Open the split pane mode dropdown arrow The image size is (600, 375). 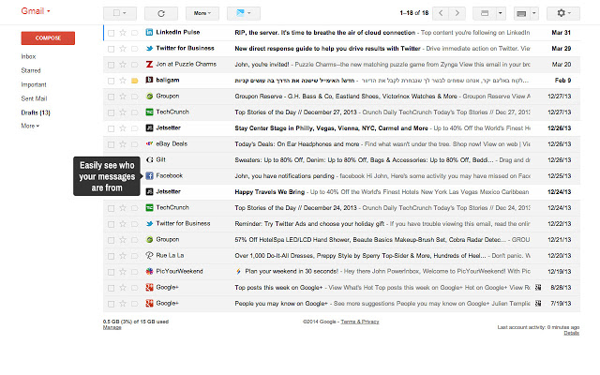(x=501, y=13)
